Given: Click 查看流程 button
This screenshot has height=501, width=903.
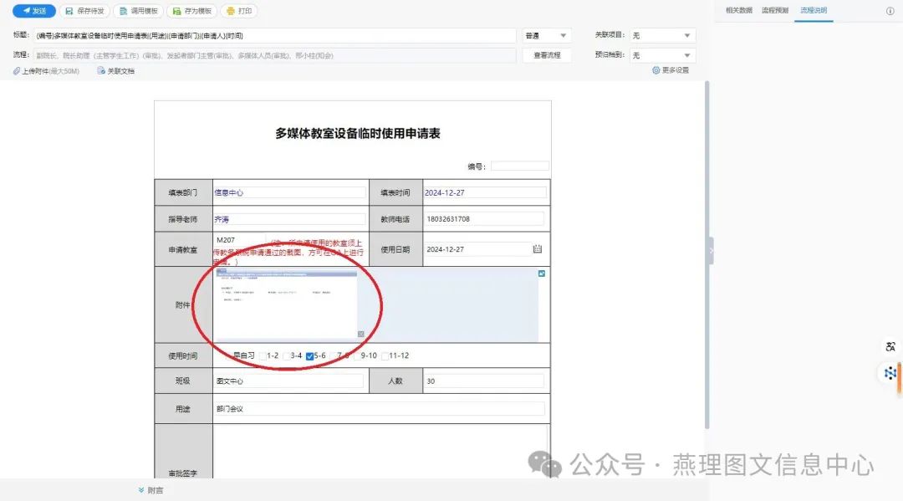Looking at the screenshot, I should pyautogui.click(x=547, y=55).
